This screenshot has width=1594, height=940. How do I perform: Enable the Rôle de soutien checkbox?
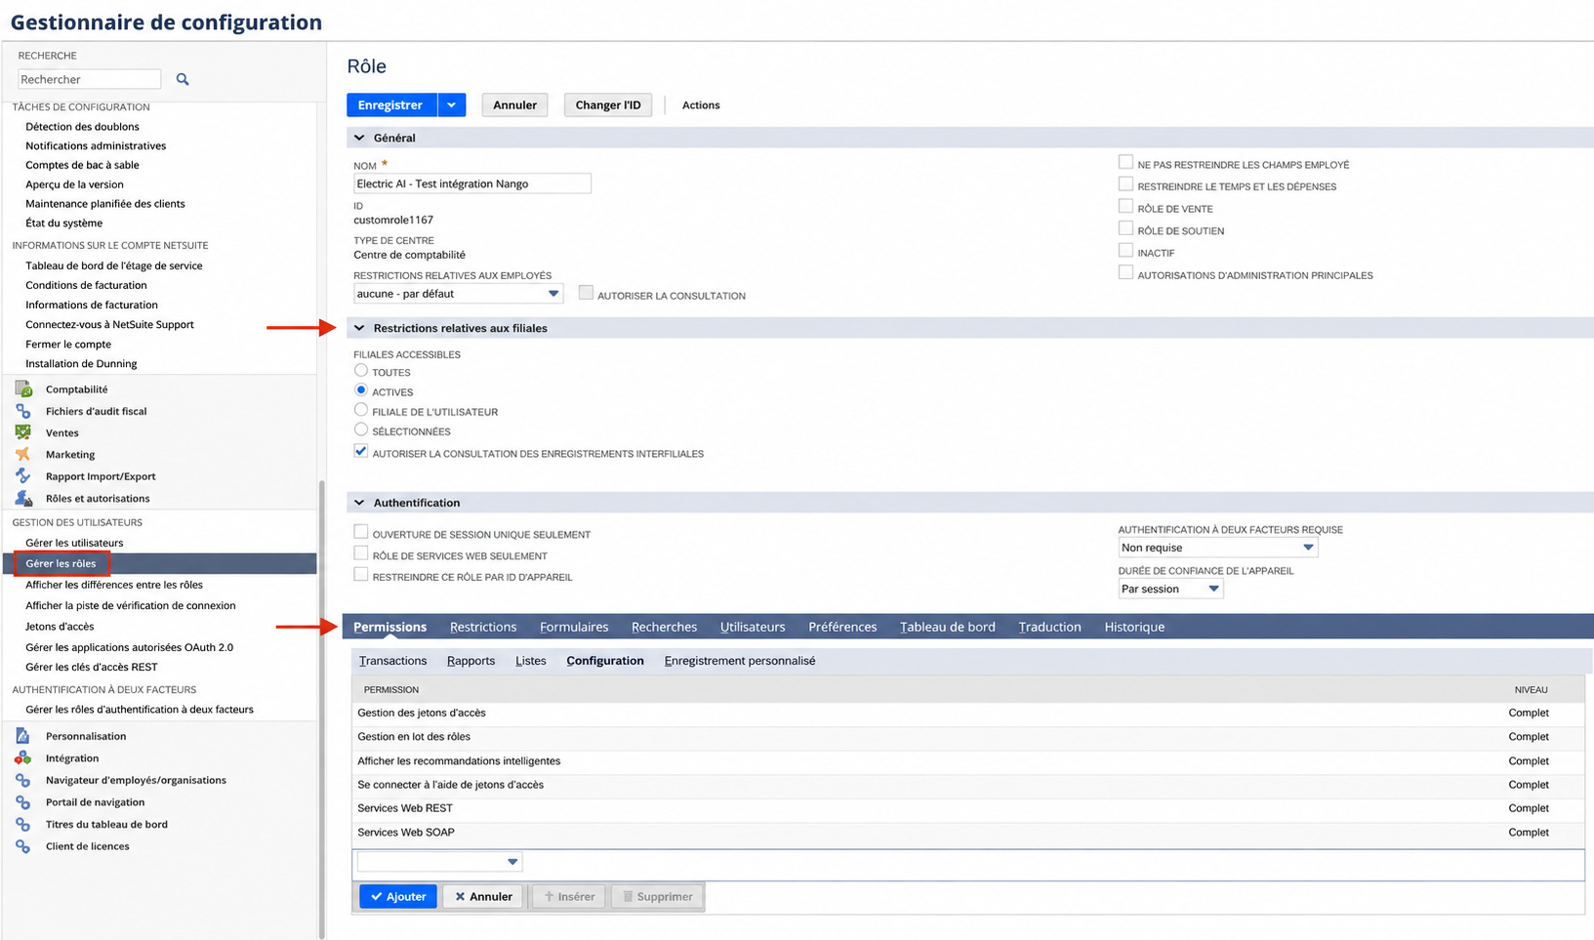(1125, 228)
